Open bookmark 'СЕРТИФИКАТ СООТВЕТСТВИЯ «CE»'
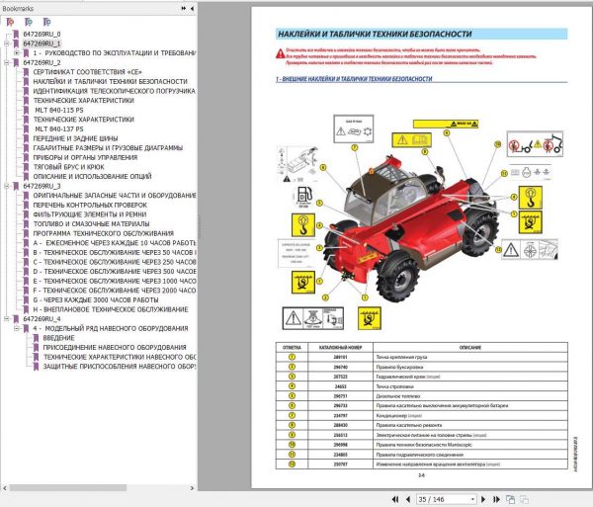This screenshot has height=507, width=593. pyautogui.click(x=87, y=72)
